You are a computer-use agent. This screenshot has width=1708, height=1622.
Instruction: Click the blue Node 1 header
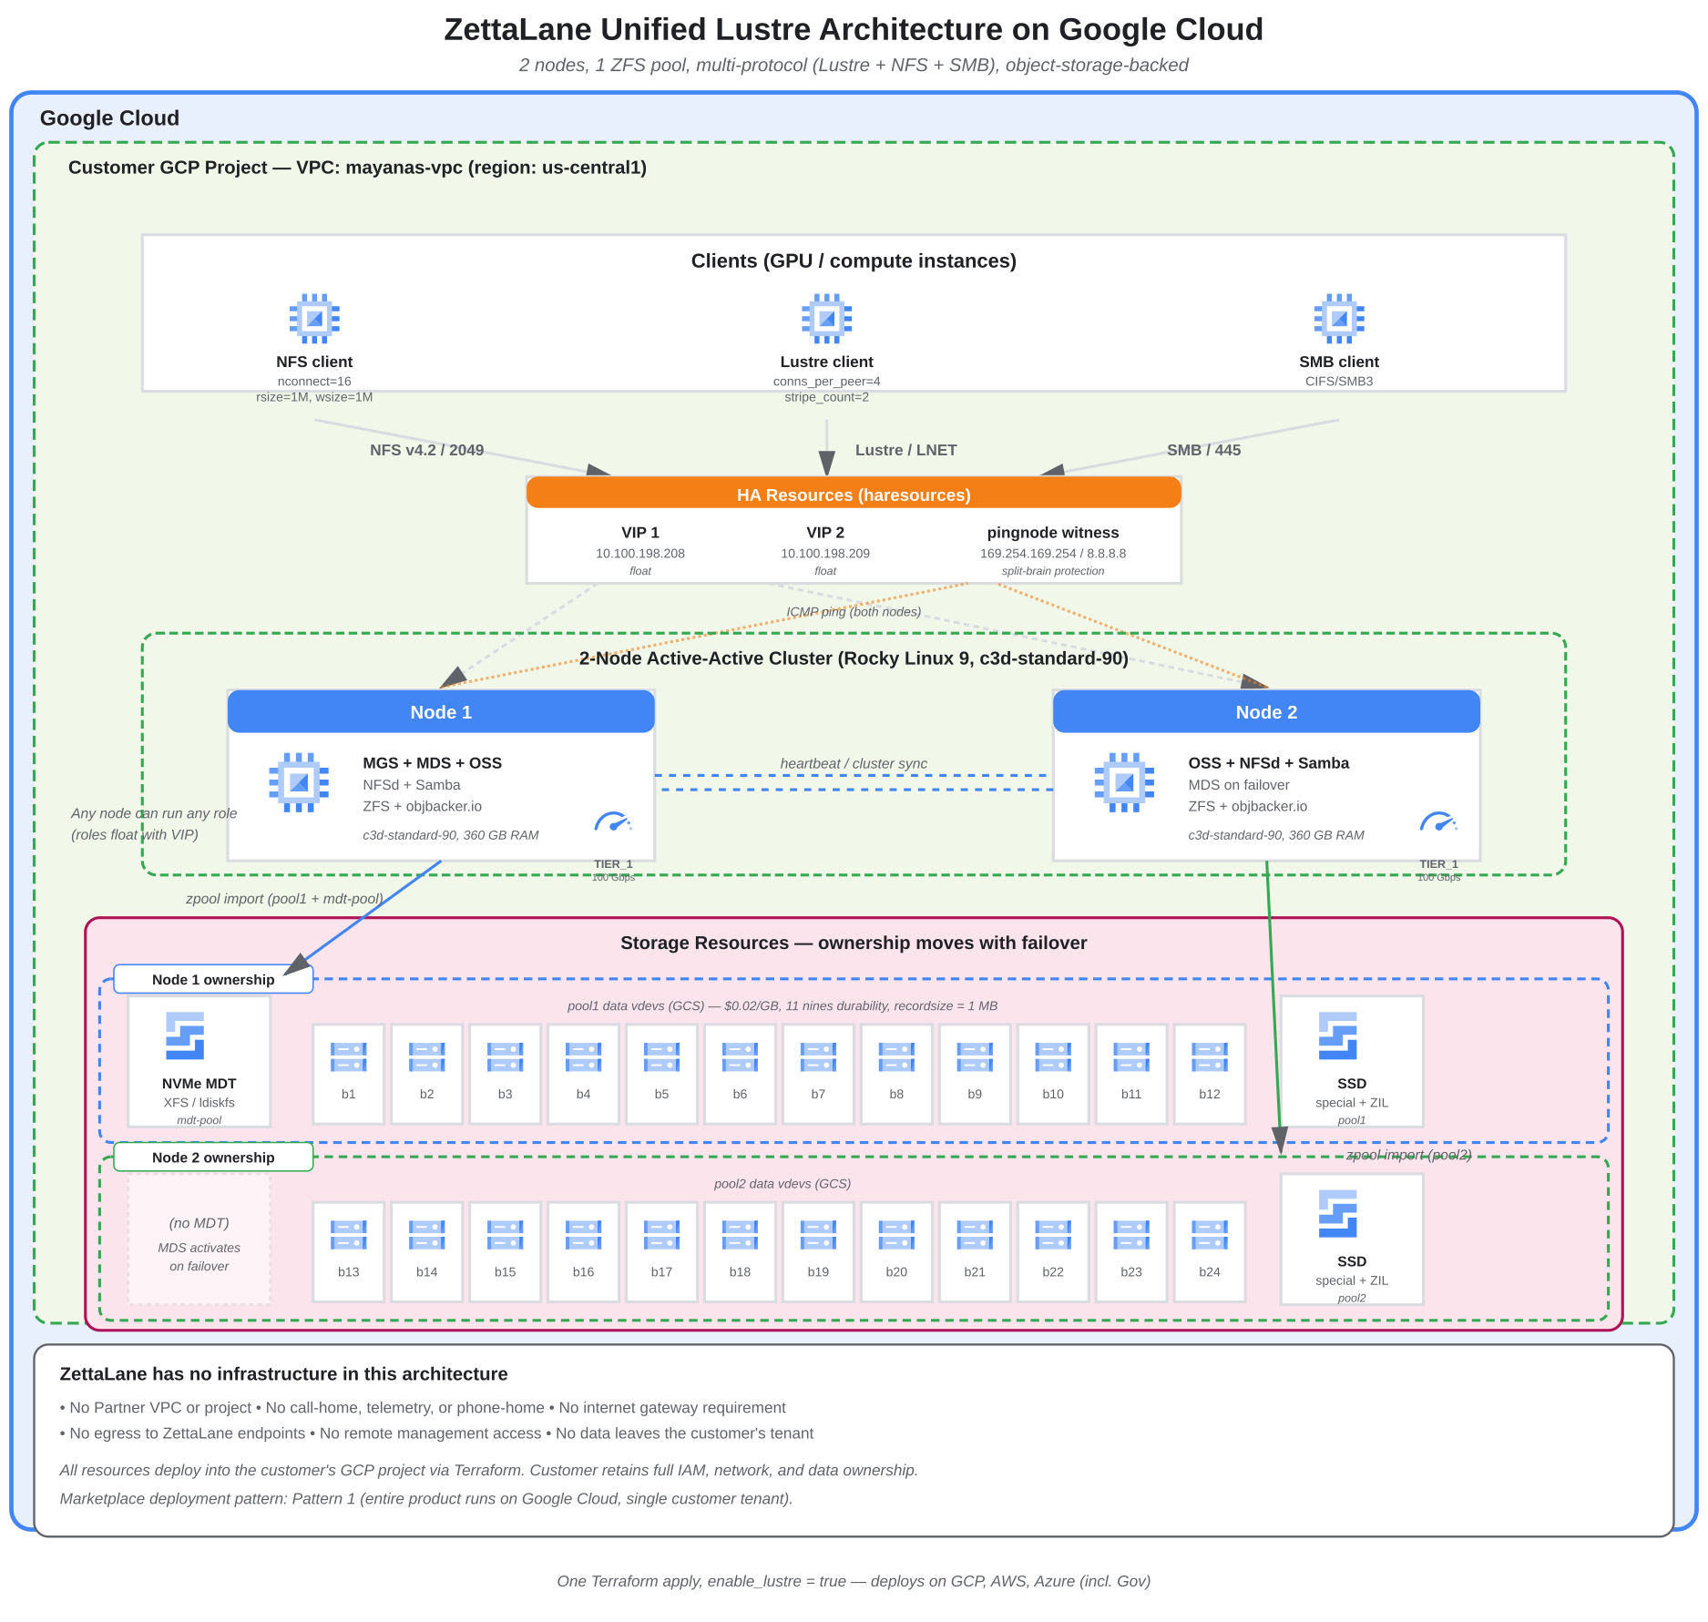click(441, 711)
